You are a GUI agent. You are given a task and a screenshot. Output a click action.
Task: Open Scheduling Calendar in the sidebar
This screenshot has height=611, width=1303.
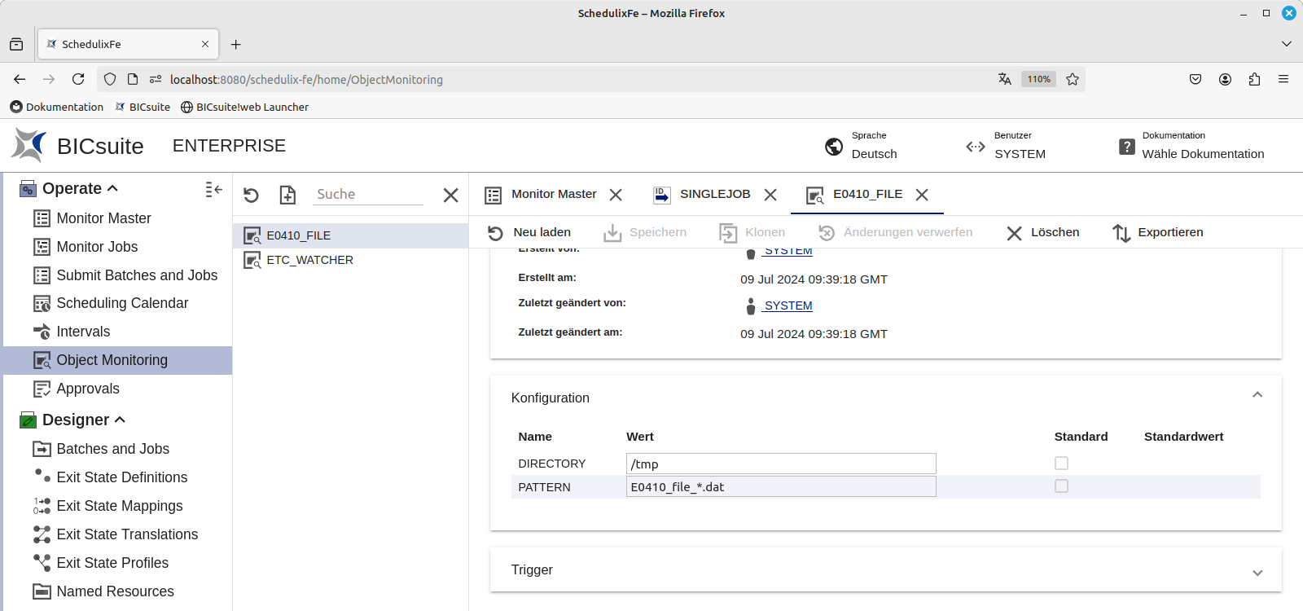[122, 303]
